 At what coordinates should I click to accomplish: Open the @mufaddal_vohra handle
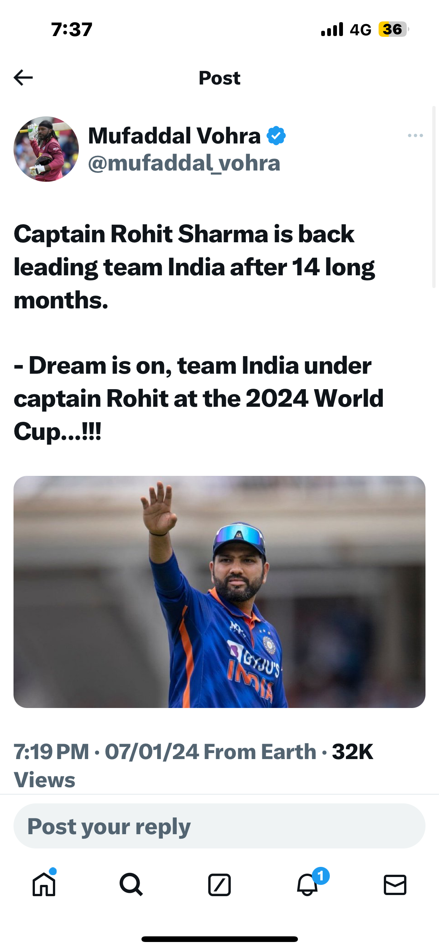point(184,163)
